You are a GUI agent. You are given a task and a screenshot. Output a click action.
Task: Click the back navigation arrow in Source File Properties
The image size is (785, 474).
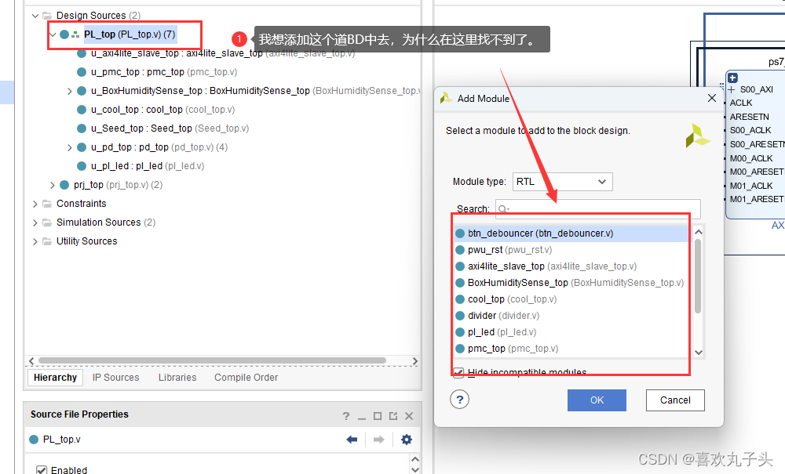tap(352, 440)
